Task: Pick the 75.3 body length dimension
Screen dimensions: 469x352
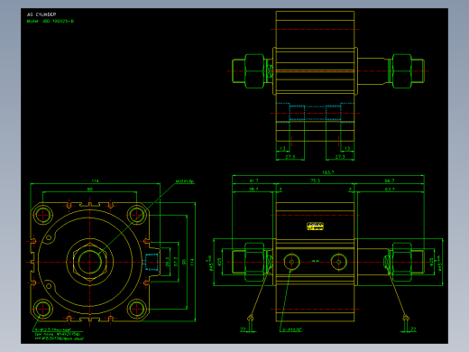Action: click(x=315, y=181)
